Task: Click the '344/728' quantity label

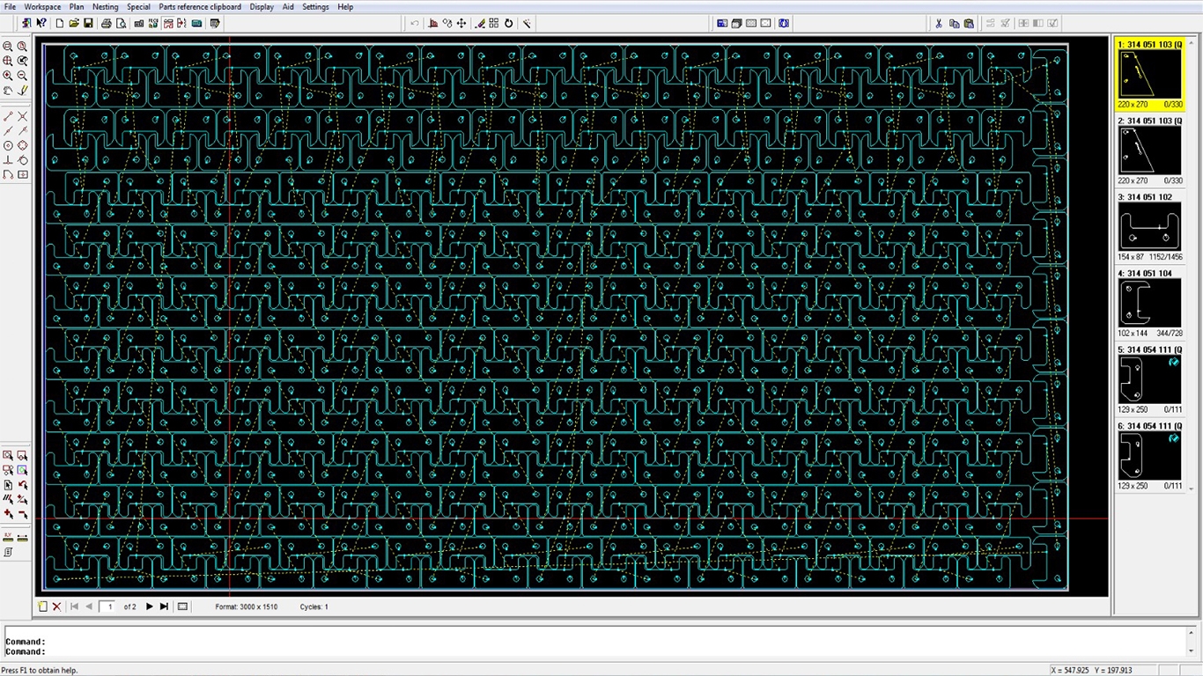Action: click(1170, 334)
